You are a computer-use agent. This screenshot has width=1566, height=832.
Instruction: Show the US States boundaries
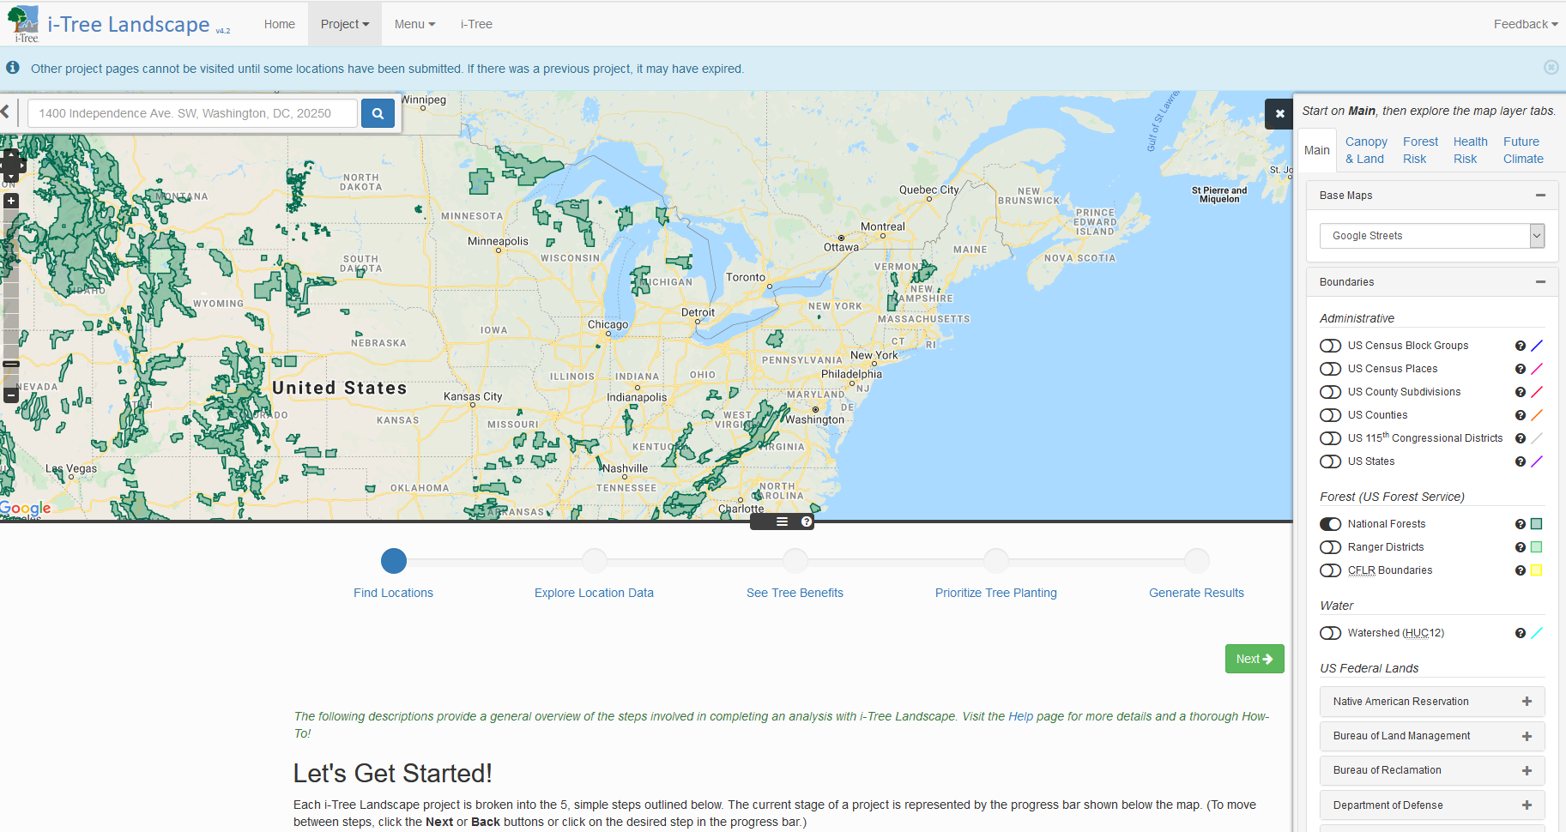pos(1330,461)
